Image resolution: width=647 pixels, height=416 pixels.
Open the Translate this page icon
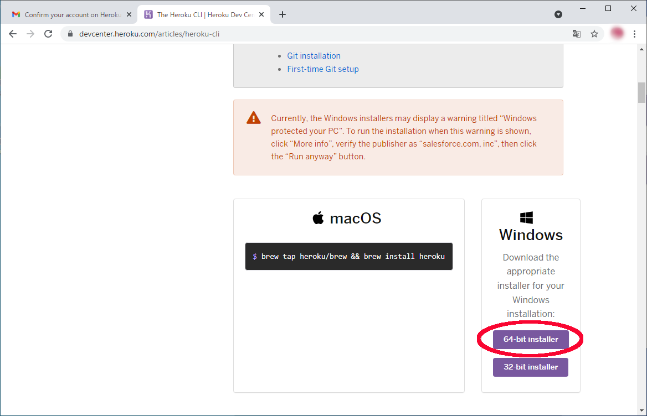[x=577, y=34]
